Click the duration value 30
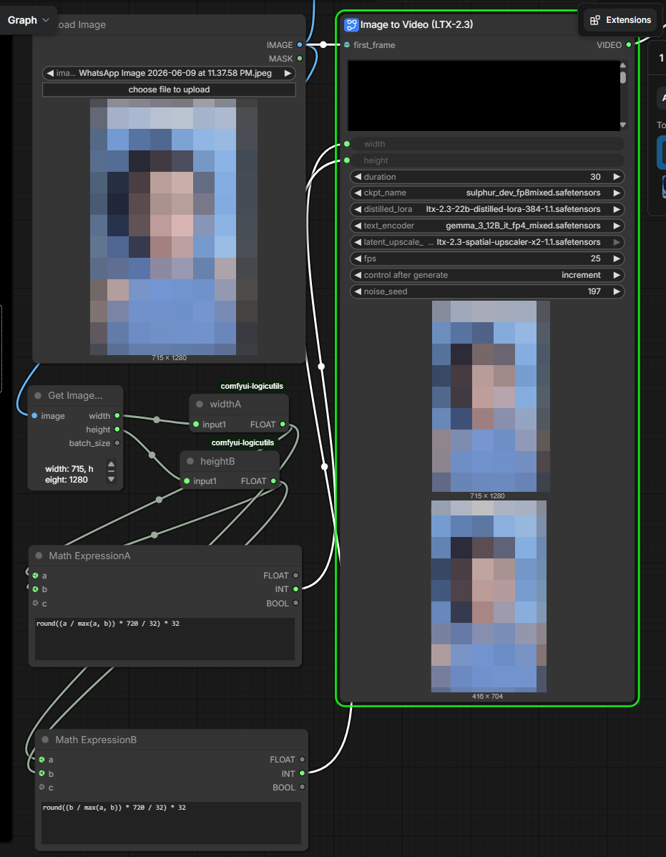Viewport: 666px width, 857px height. 595,177
